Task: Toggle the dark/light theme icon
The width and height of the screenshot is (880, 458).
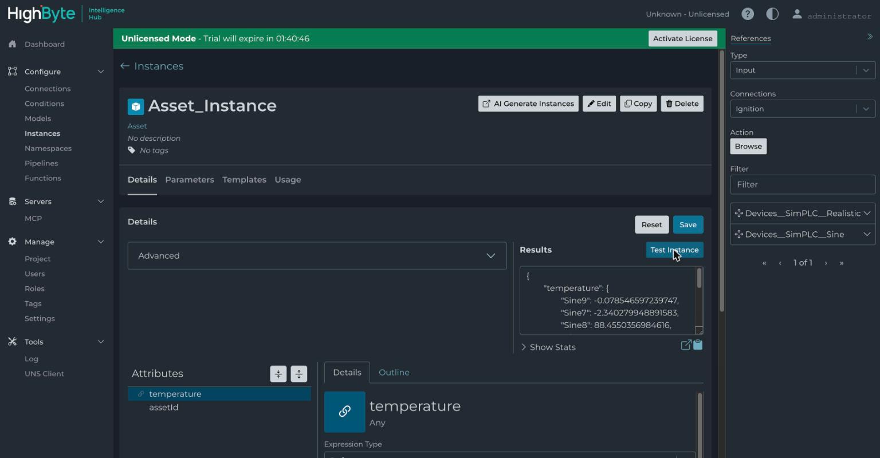Action: (x=772, y=14)
